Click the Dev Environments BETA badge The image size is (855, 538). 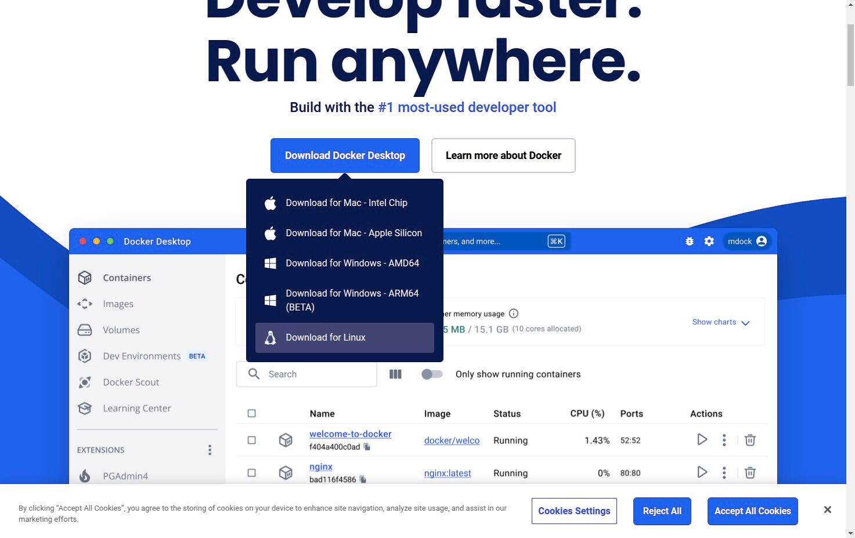[x=197, y=356]
